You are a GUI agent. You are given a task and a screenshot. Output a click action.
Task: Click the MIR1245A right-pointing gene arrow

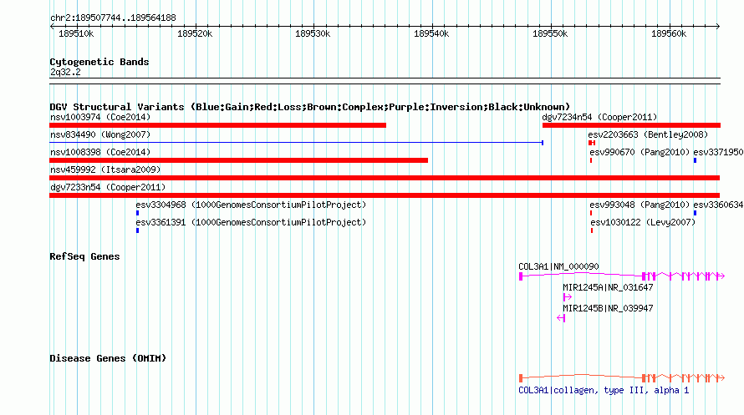click(567, 297)
